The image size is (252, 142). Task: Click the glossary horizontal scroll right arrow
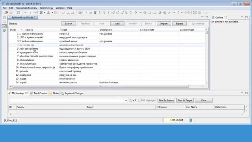(203, 86)
